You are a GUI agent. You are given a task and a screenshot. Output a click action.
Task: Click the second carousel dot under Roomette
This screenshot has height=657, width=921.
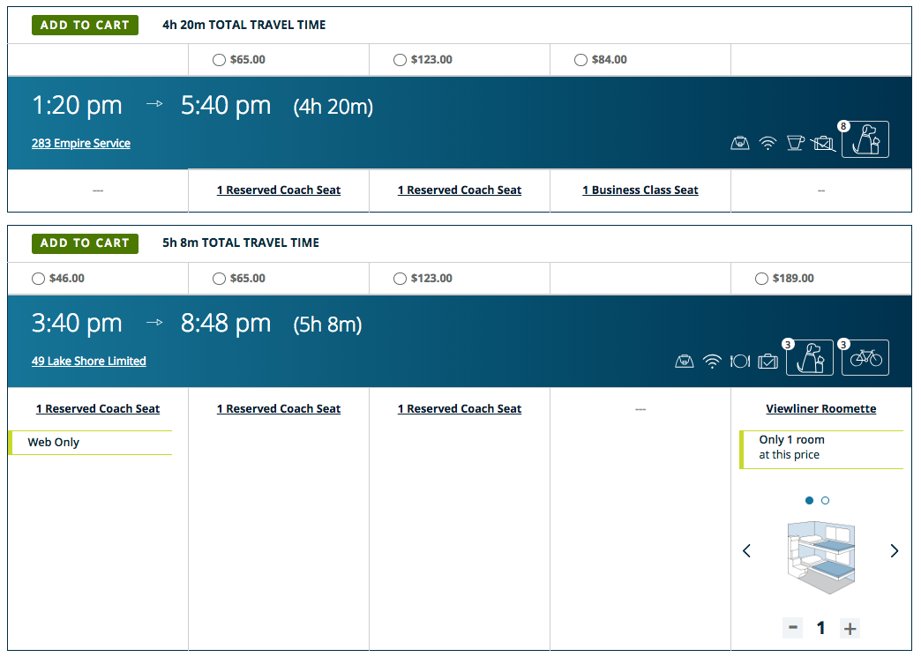tap(825, 501)
